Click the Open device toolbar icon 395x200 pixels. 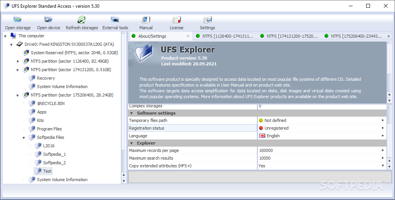(x=49, y=20)
